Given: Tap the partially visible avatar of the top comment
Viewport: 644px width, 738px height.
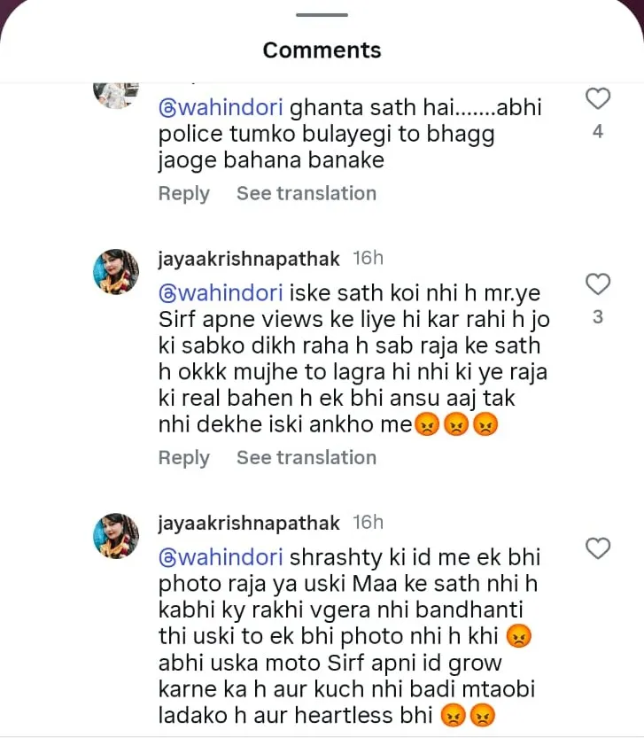Looking at the screenshot, I should pyautogui.click(x=116, y=93).
